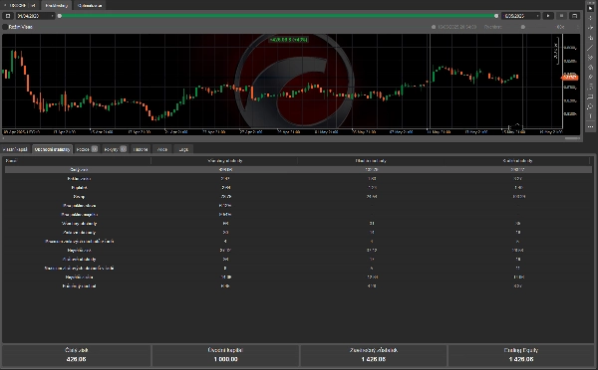Click the Závěrečný zůstatek 1 426.06 summary box
Image resolution: width=598 pixels, height=370 pixels.
[374, 355]
